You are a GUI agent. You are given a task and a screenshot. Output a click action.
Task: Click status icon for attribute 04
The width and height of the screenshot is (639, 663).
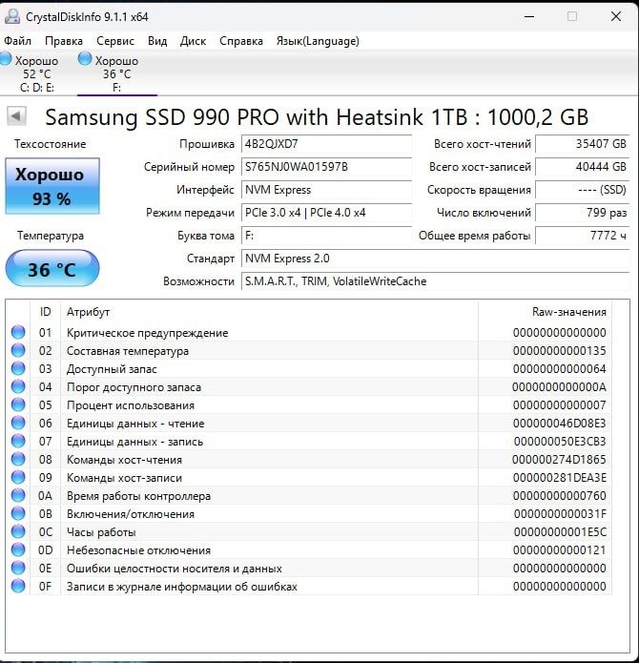pyautogui.click(x=18, y=387)
